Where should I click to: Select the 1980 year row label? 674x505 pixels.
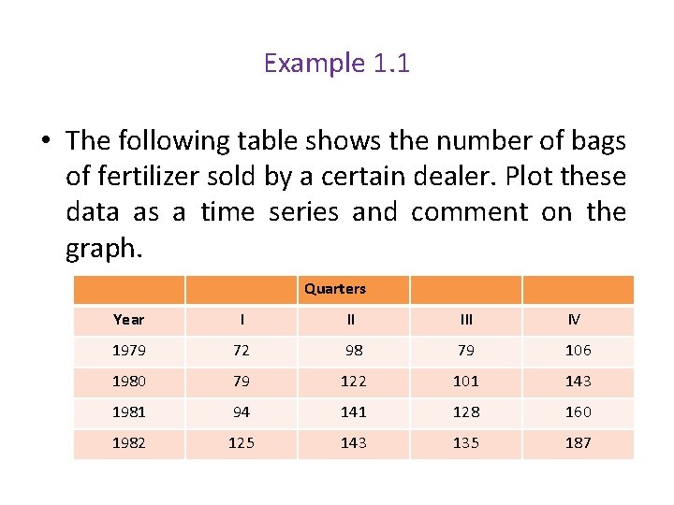(x=129, y=382)
